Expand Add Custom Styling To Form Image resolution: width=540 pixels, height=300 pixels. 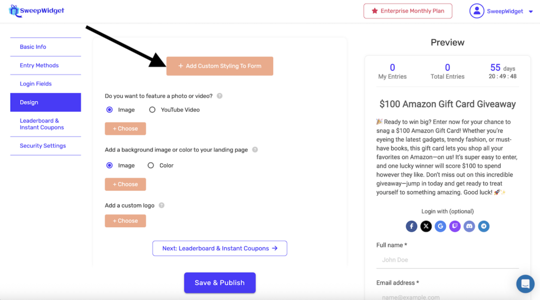(220, 66)
